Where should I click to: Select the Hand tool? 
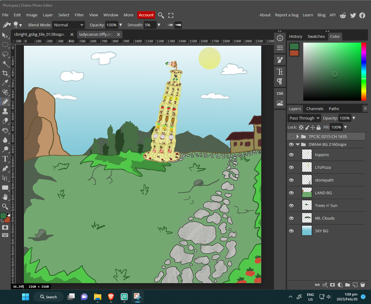point(5,197)
